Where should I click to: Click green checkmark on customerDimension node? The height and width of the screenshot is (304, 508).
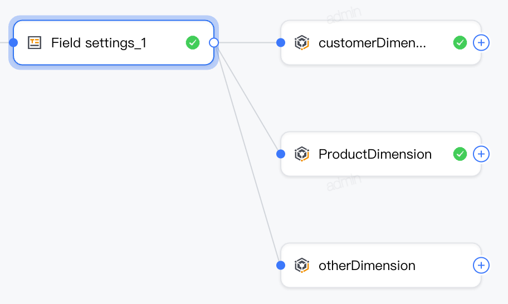point(460,43)
